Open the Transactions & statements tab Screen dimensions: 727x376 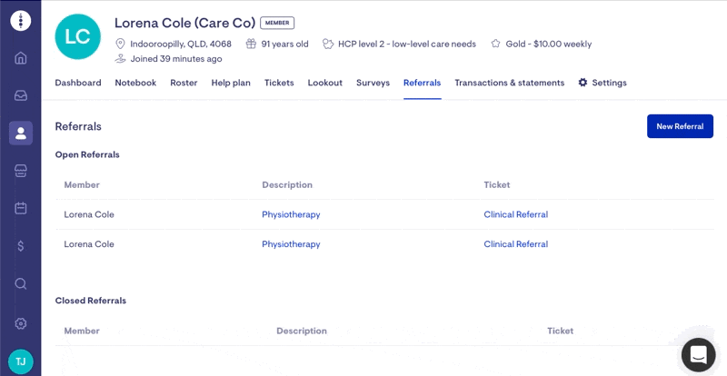[510, 83]
